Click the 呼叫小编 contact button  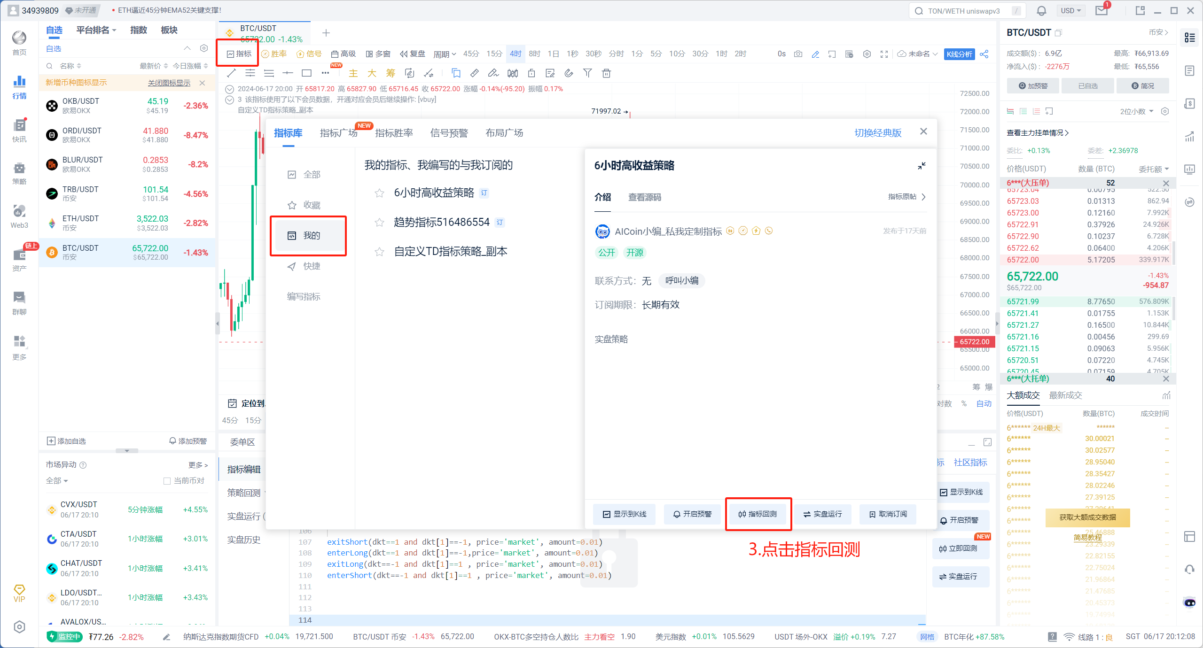click(681, 281)
